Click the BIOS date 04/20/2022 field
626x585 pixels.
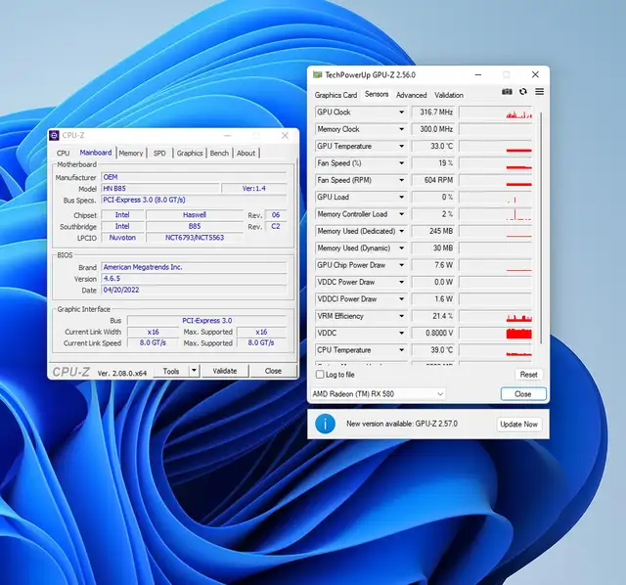coord(194,290)
